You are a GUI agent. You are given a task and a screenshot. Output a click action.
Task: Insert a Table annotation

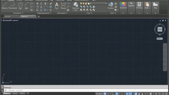coord(68,10)
